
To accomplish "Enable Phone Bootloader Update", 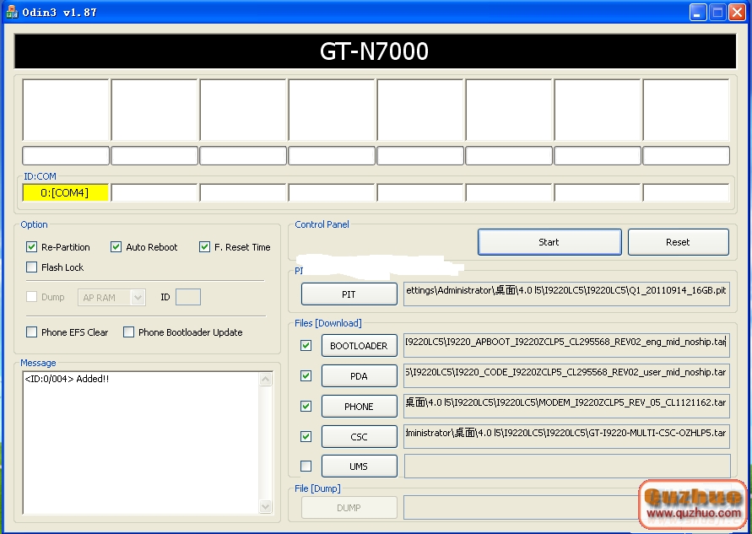I will [128, 332].
